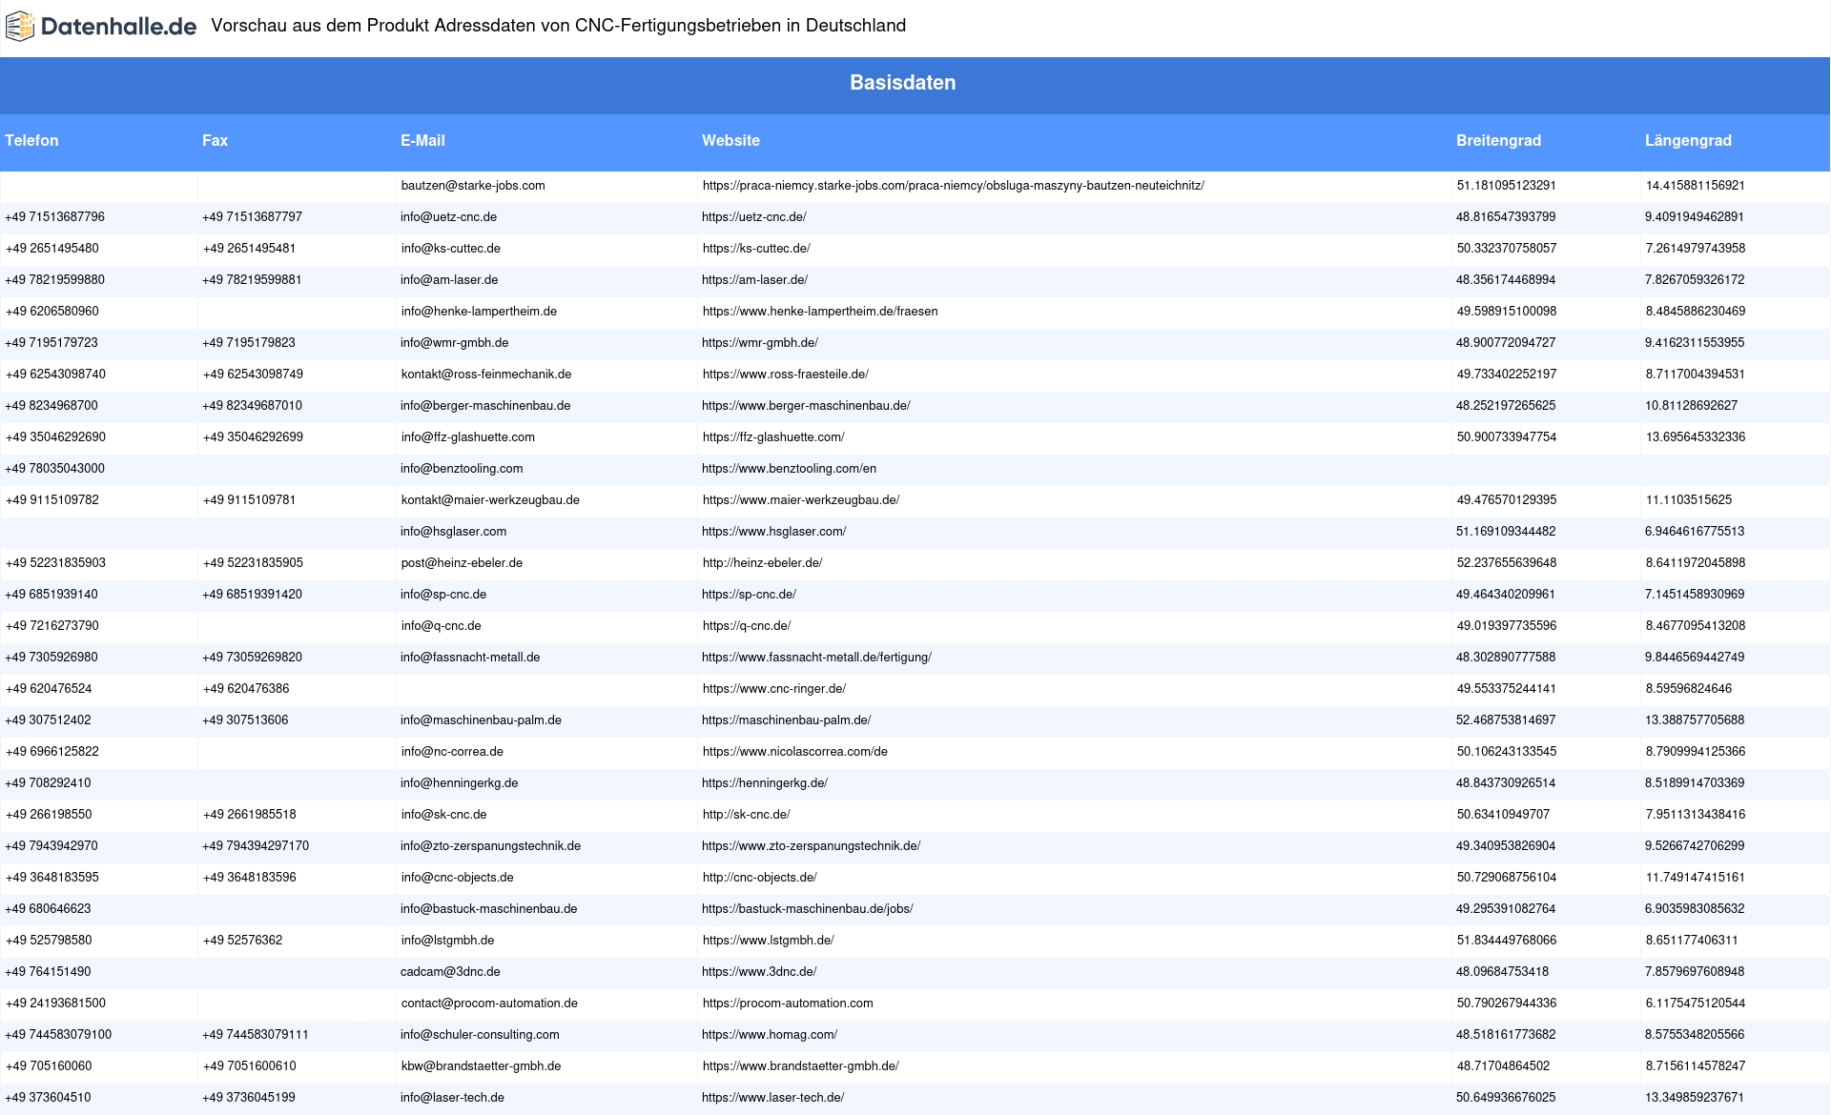This screenshot has width=1831, height=1115.
Task: Click the Basisdaten section header
Action: point(902,83)
